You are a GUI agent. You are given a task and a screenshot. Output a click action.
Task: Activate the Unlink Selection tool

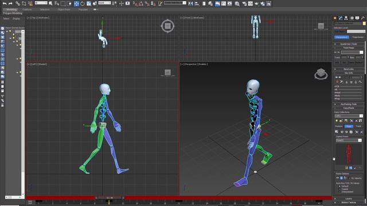point(24,3)
